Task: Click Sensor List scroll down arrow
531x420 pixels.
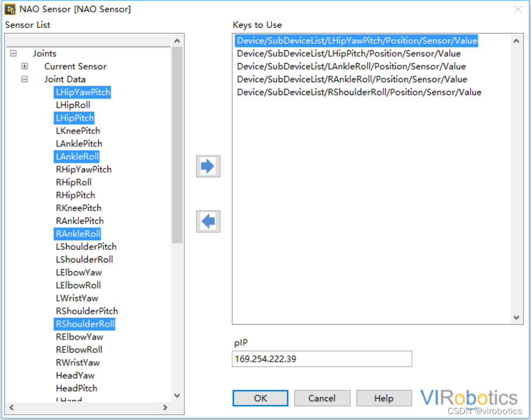Action: point(177,395)
